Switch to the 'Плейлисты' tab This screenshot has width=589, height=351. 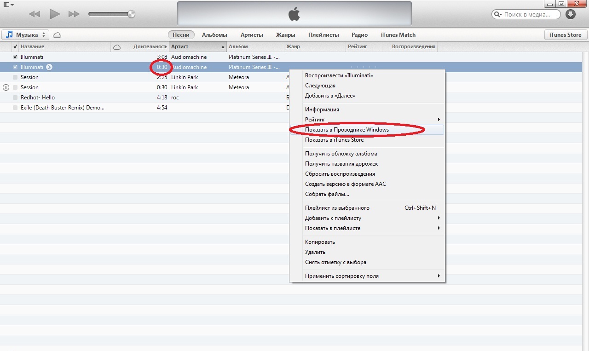[x=323, y=35]
